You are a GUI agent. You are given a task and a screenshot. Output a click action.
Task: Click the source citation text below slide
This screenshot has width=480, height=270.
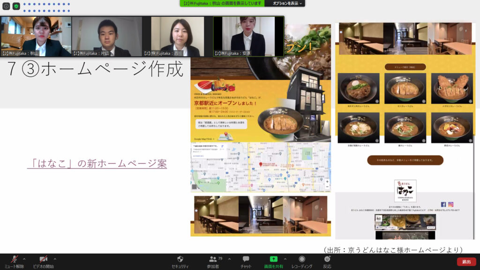point(393,250)
